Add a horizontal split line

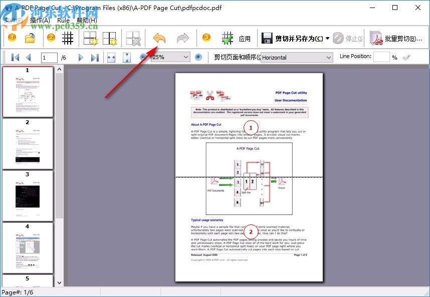pos(90,38)
